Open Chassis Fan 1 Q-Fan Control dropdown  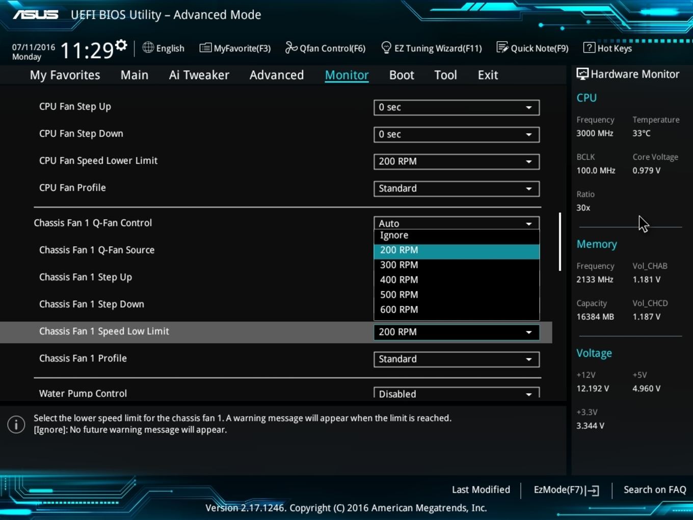tap(457, 223)
